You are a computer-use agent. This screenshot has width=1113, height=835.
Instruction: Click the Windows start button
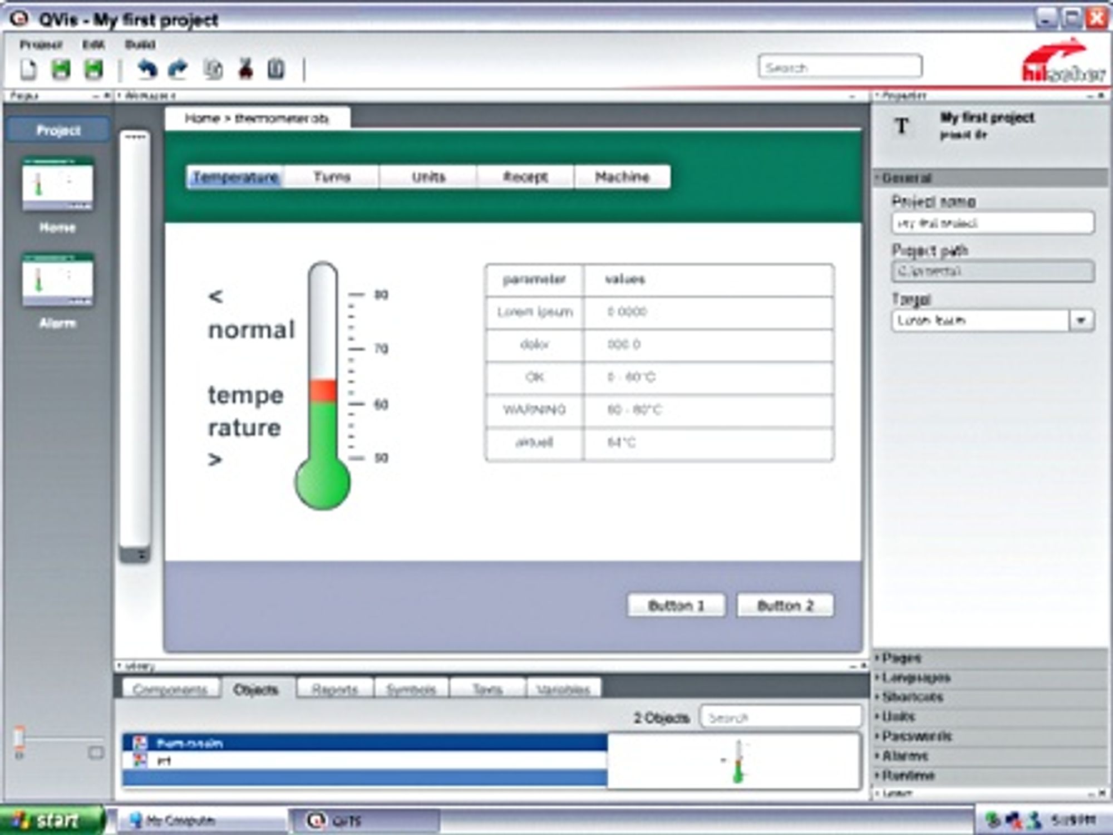click(x=52, y=820)
